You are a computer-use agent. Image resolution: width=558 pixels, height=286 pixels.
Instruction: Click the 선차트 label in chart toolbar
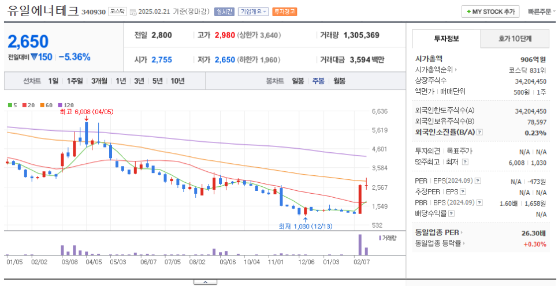click(x=32, y=81)
